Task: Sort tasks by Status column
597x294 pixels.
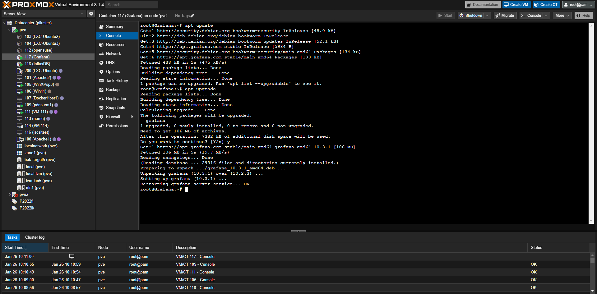Action: tap(558, 248)
